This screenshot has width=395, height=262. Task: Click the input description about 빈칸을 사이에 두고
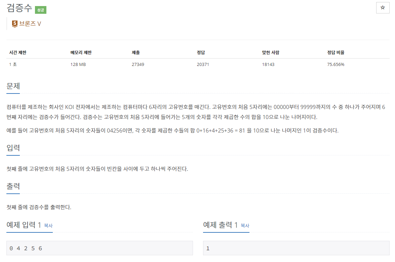click(97, 169)
